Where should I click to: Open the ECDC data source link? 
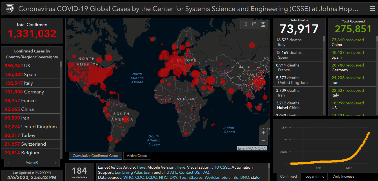pos(152,177)
